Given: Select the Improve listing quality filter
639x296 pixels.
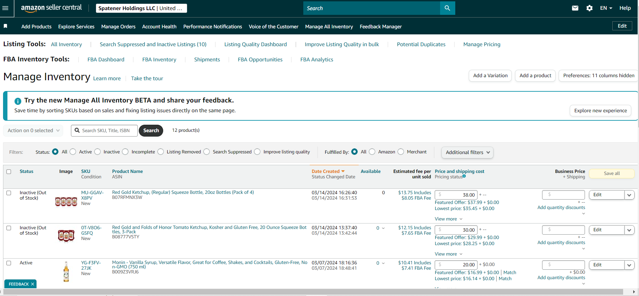Looking at the screenshot, I should (257, 152).
